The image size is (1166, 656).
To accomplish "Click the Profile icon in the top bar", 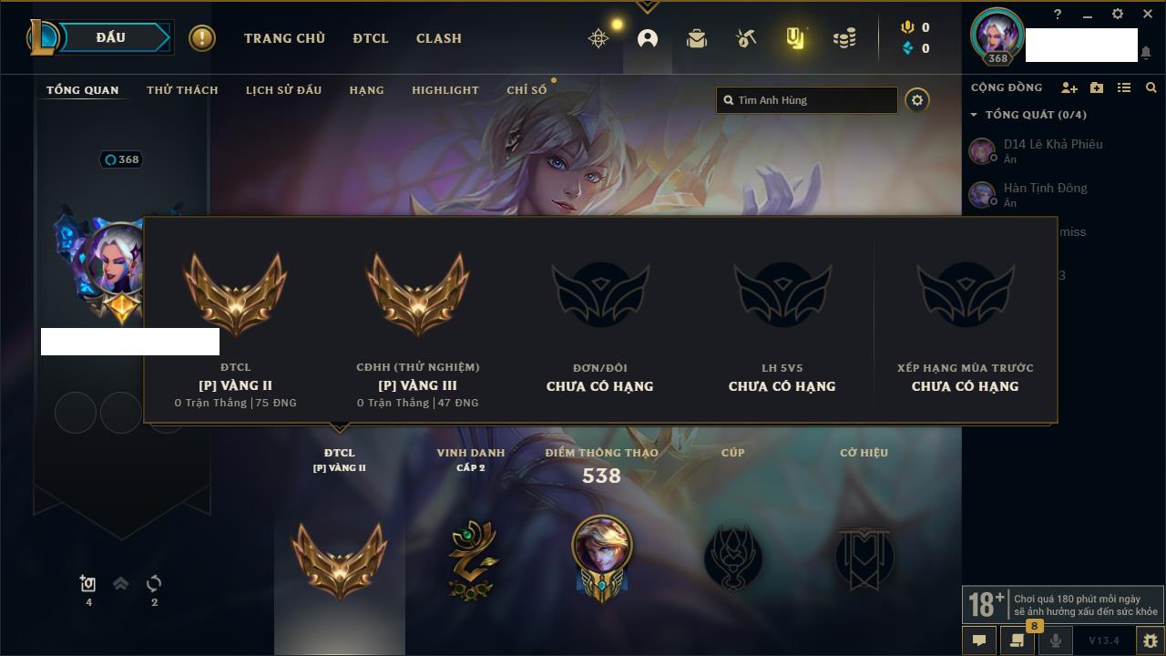I will point(648,38).
